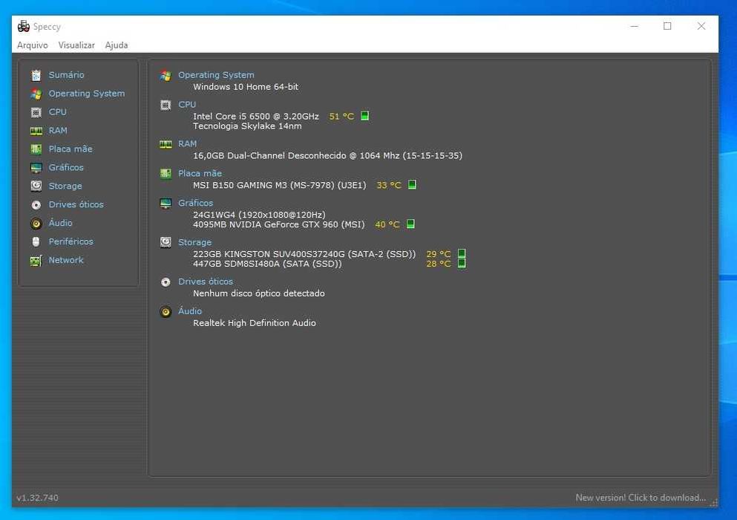Click the GTX 960 40 °C temperature indicator
Viewport: 737px width, 520px height.
[410, 224]
